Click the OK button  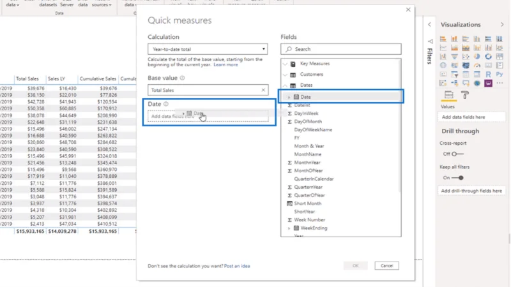tap(355, 266)
